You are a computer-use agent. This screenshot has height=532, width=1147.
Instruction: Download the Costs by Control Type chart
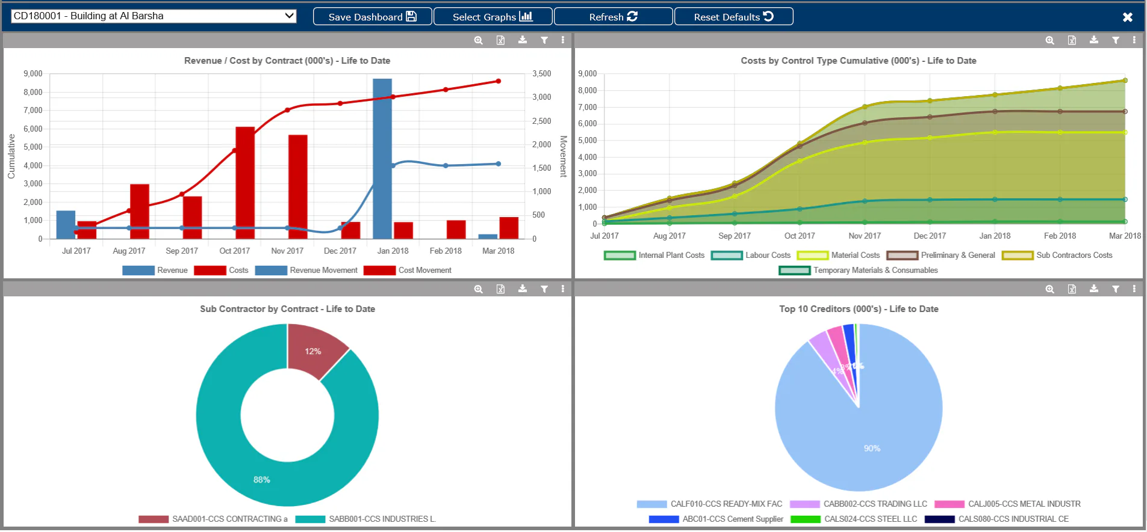coord(1094,40)
